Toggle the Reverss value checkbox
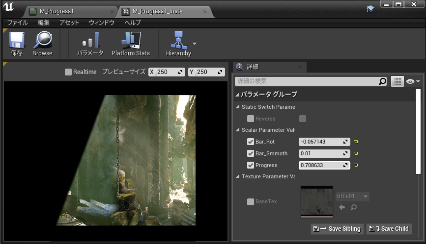This screenshot has height=244, width=426. coord(302,119)
